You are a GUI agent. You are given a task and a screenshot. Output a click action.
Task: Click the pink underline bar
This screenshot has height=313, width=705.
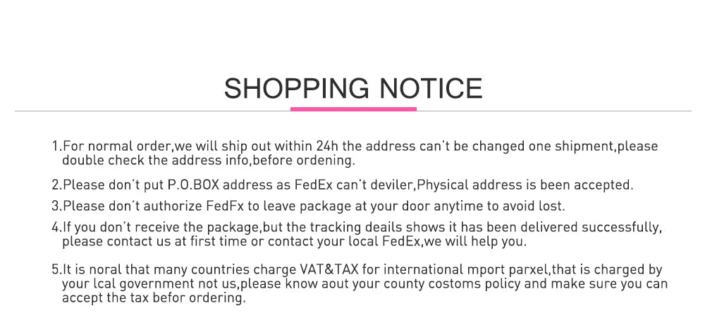(353, 109)
